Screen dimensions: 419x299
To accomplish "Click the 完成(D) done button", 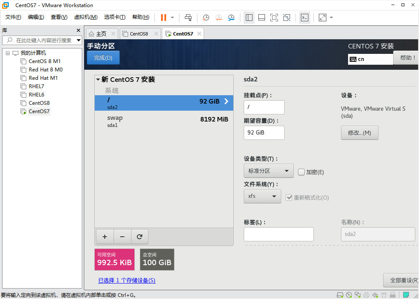I will (103, 58).
